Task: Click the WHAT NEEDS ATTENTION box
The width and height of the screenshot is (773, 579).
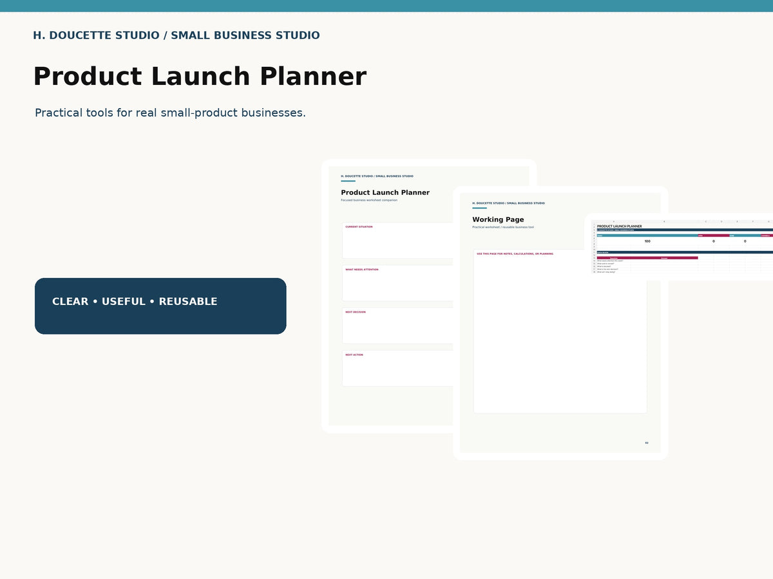Action: [x=397, y=283]
